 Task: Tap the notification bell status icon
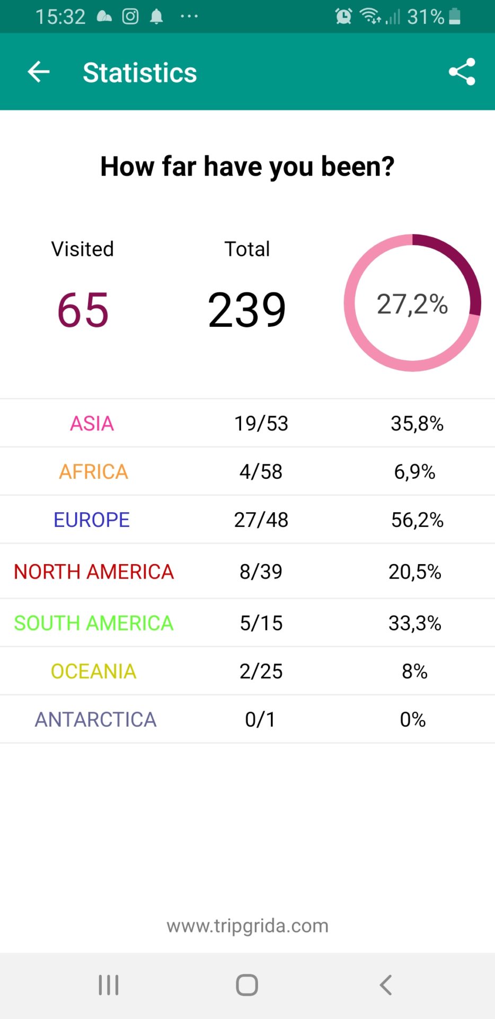point(156,16)
